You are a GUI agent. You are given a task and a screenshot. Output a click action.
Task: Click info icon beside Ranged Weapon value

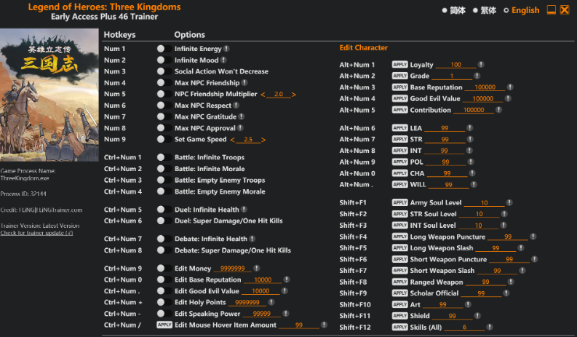click(x=511, y=282)
